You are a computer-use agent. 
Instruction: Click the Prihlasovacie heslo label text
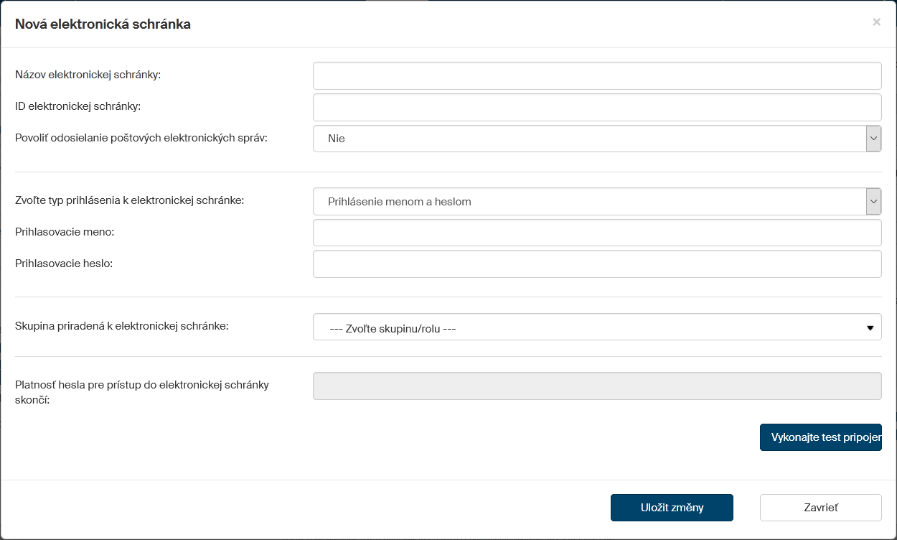click(x=64, y=264)
